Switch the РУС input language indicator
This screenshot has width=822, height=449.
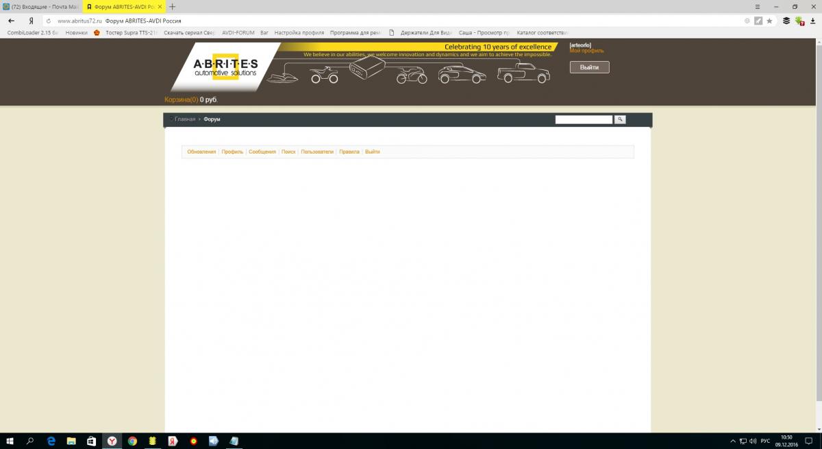pos(766,441)
